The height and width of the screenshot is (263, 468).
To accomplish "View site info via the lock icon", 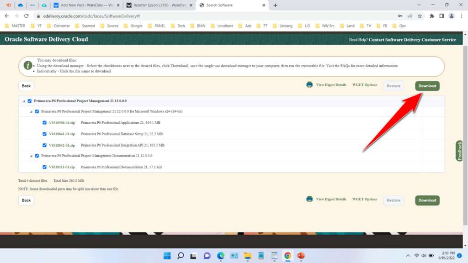I will 38,16.
